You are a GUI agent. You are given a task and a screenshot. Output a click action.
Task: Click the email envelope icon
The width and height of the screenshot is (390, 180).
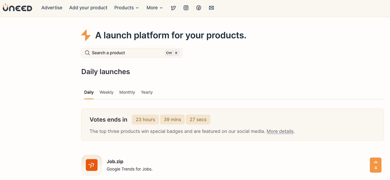pos(211,8)
